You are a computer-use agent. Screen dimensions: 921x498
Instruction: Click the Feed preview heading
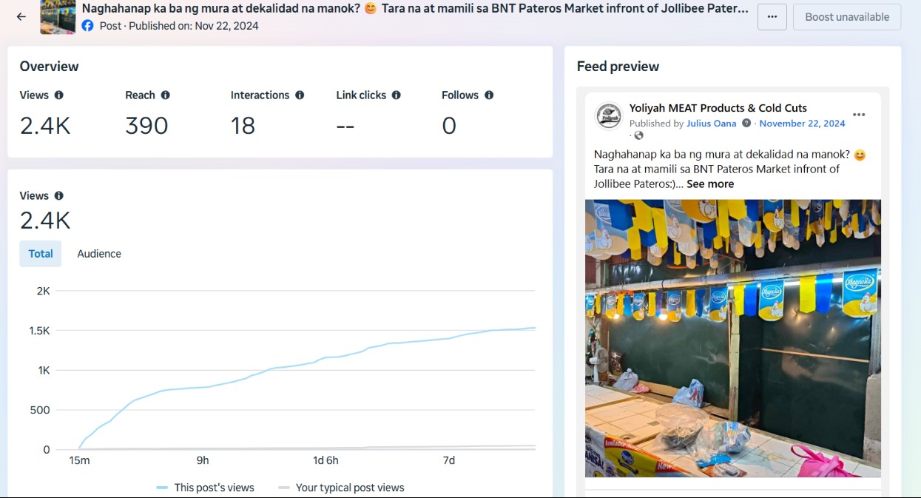(x=618, y=67)
